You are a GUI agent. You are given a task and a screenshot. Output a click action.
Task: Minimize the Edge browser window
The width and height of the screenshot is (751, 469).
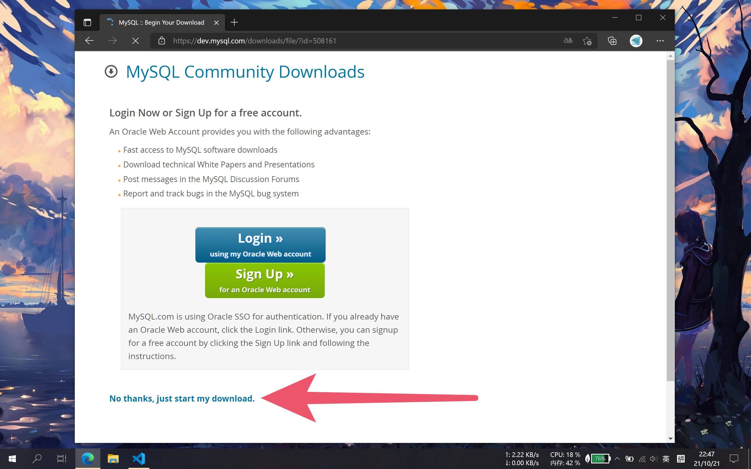point(615,18)
